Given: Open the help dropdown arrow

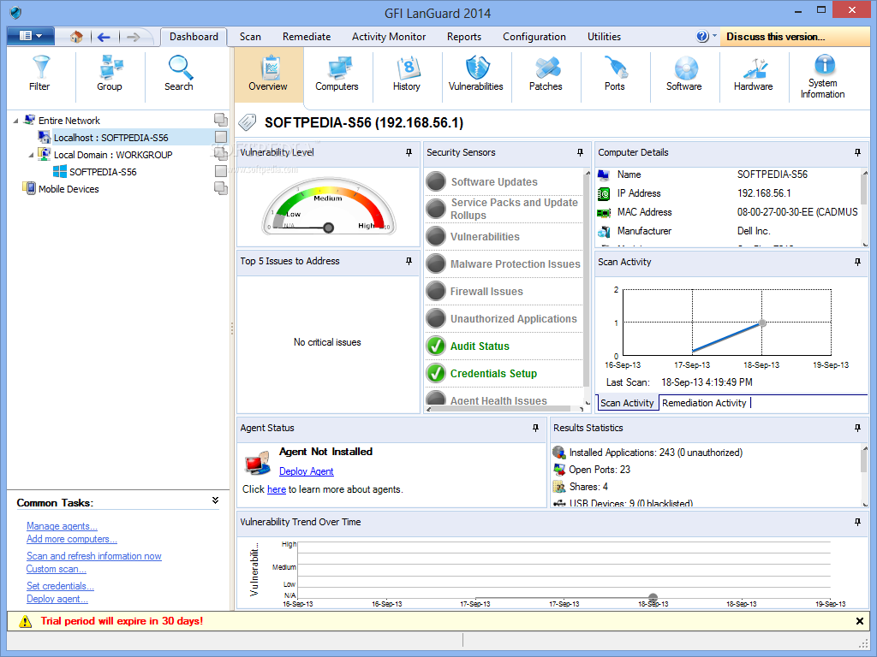Looking at the screenshot, I should [714, 35].
